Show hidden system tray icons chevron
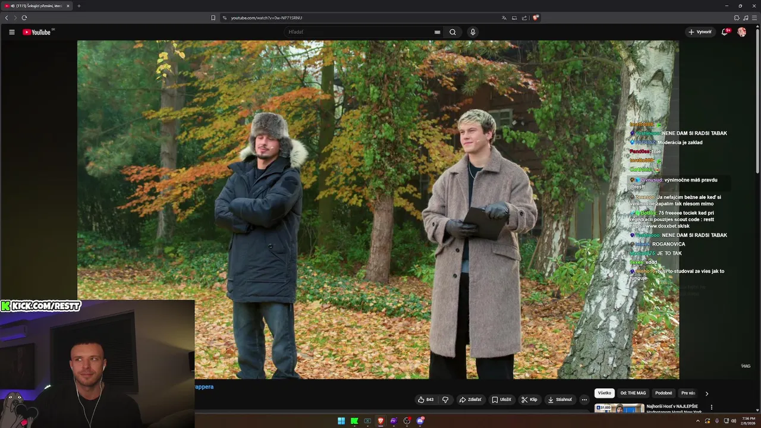 698,421
